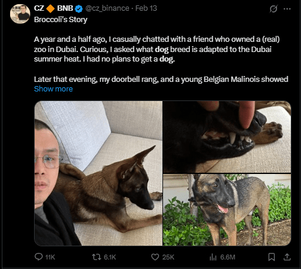Viewport: 301px width, 269px height.
Task: Open the share upload arrow icon
Action: click(287, 257)
